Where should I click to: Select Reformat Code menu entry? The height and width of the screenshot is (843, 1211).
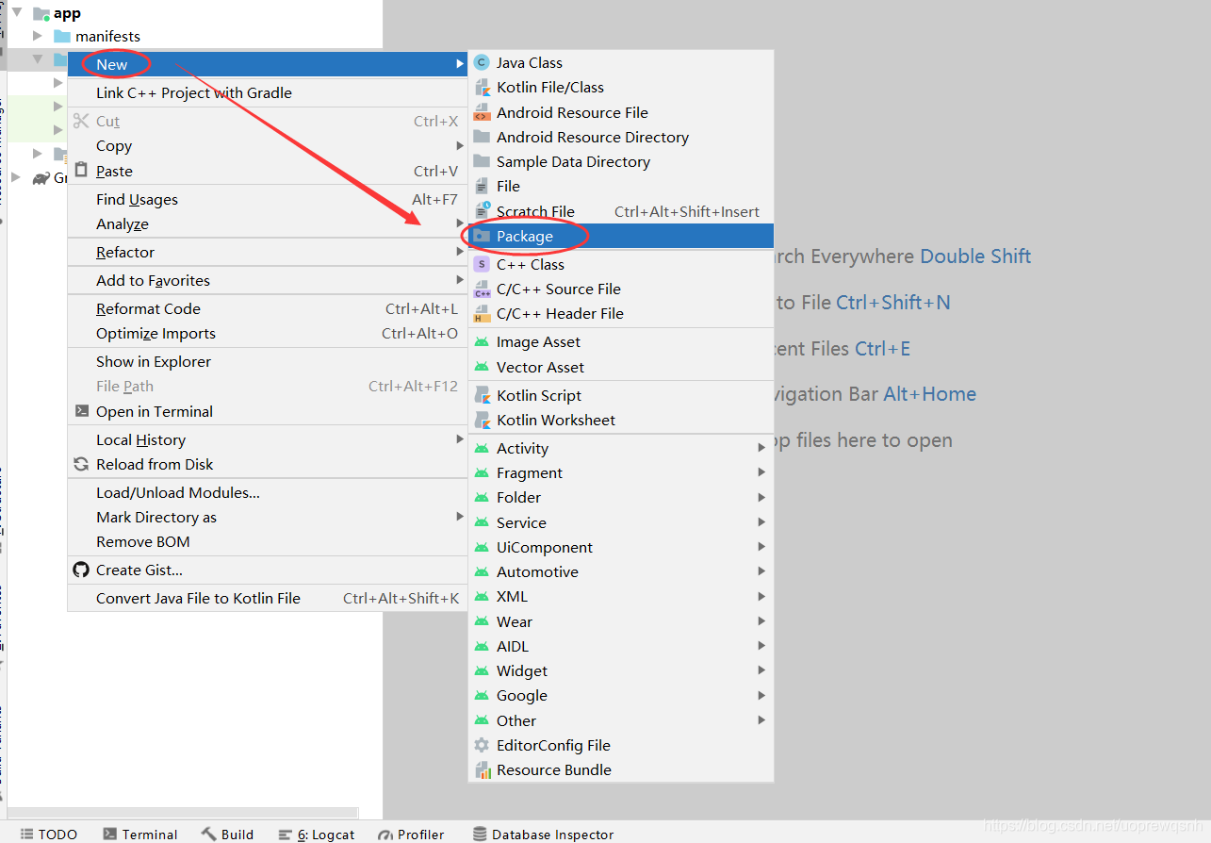(268, 309)
